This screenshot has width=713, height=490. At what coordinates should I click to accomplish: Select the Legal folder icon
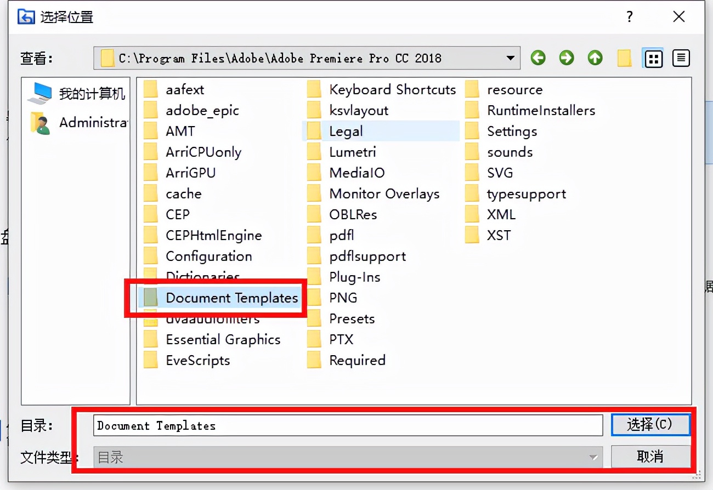pos(314,131)
